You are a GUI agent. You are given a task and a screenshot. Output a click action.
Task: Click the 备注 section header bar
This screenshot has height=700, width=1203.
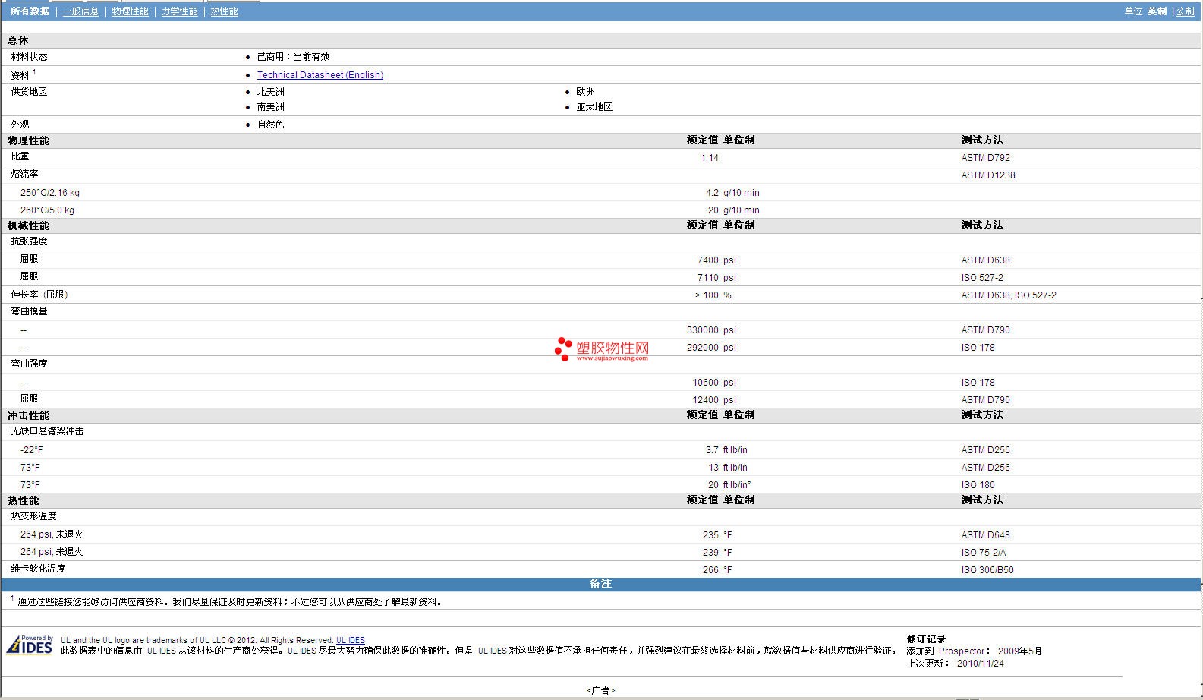[x=600, y=584]
